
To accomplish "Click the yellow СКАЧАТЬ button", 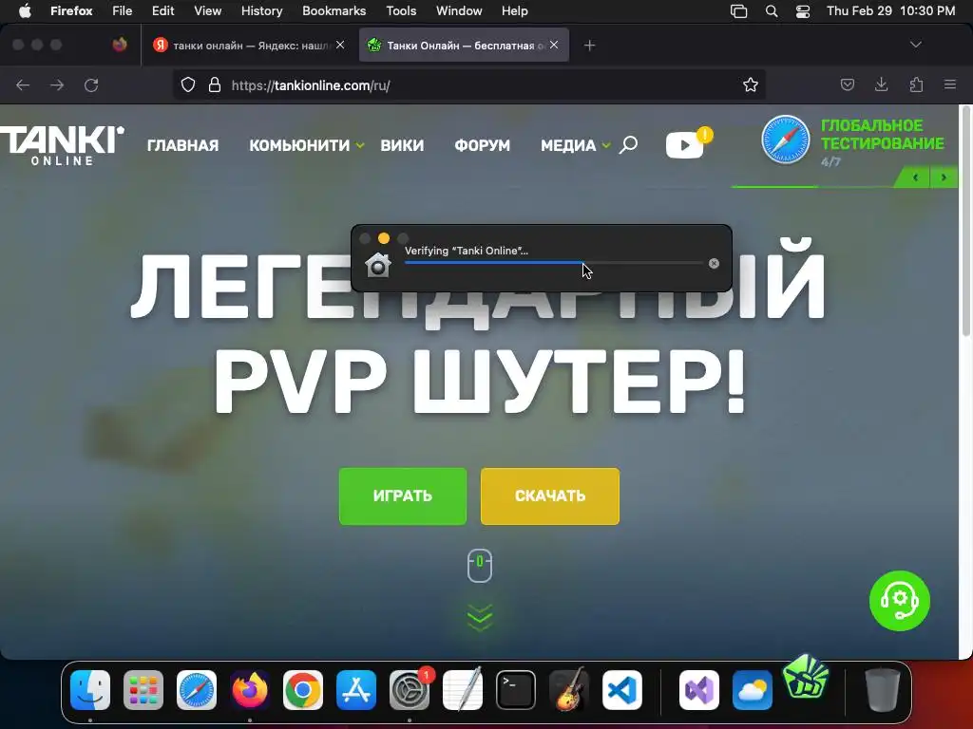I will pos(550,495).
